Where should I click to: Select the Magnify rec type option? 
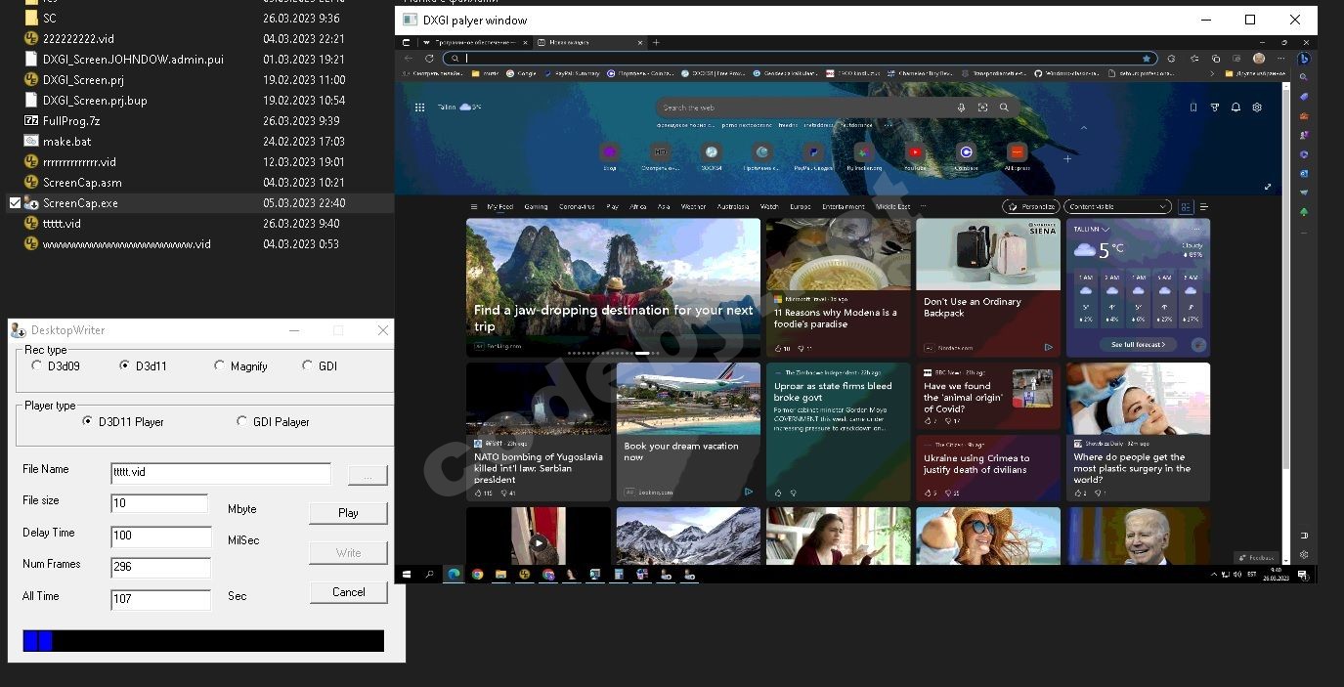point(220,366)
